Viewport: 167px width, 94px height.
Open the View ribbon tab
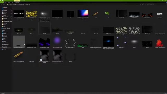(12, 2)
